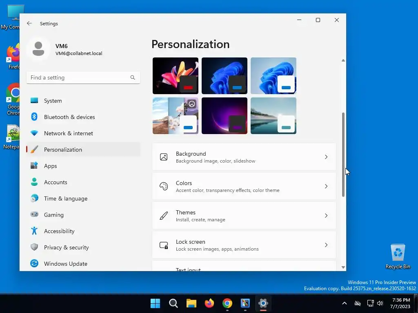Click the volume speaker tray icon
418x313 pixels.
380,303
